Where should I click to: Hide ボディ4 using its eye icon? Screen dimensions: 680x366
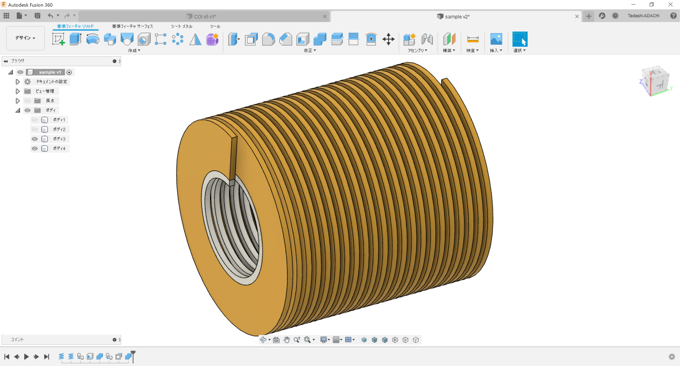tap(35, 149)
